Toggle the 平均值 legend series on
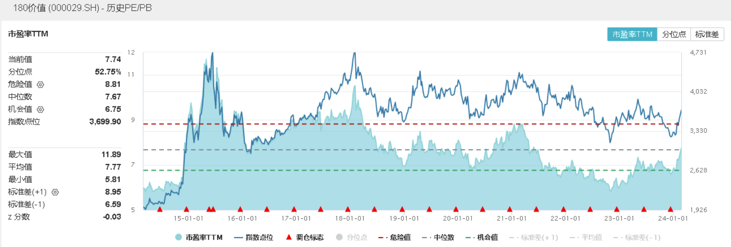Viewport: 731px width, 247px height. coord(586,237)
